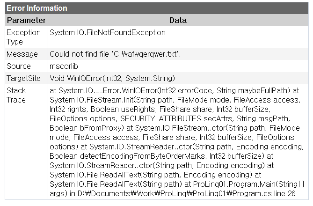Click the Error Information header
Viewport: 313px width, 206px height.
(x=37, y=8)
